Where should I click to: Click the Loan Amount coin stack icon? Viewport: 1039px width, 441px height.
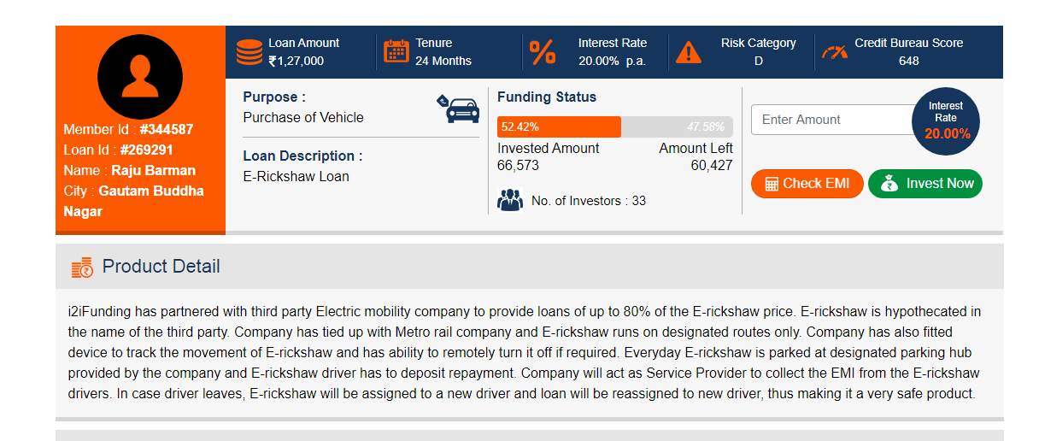(x=249, y=52)
